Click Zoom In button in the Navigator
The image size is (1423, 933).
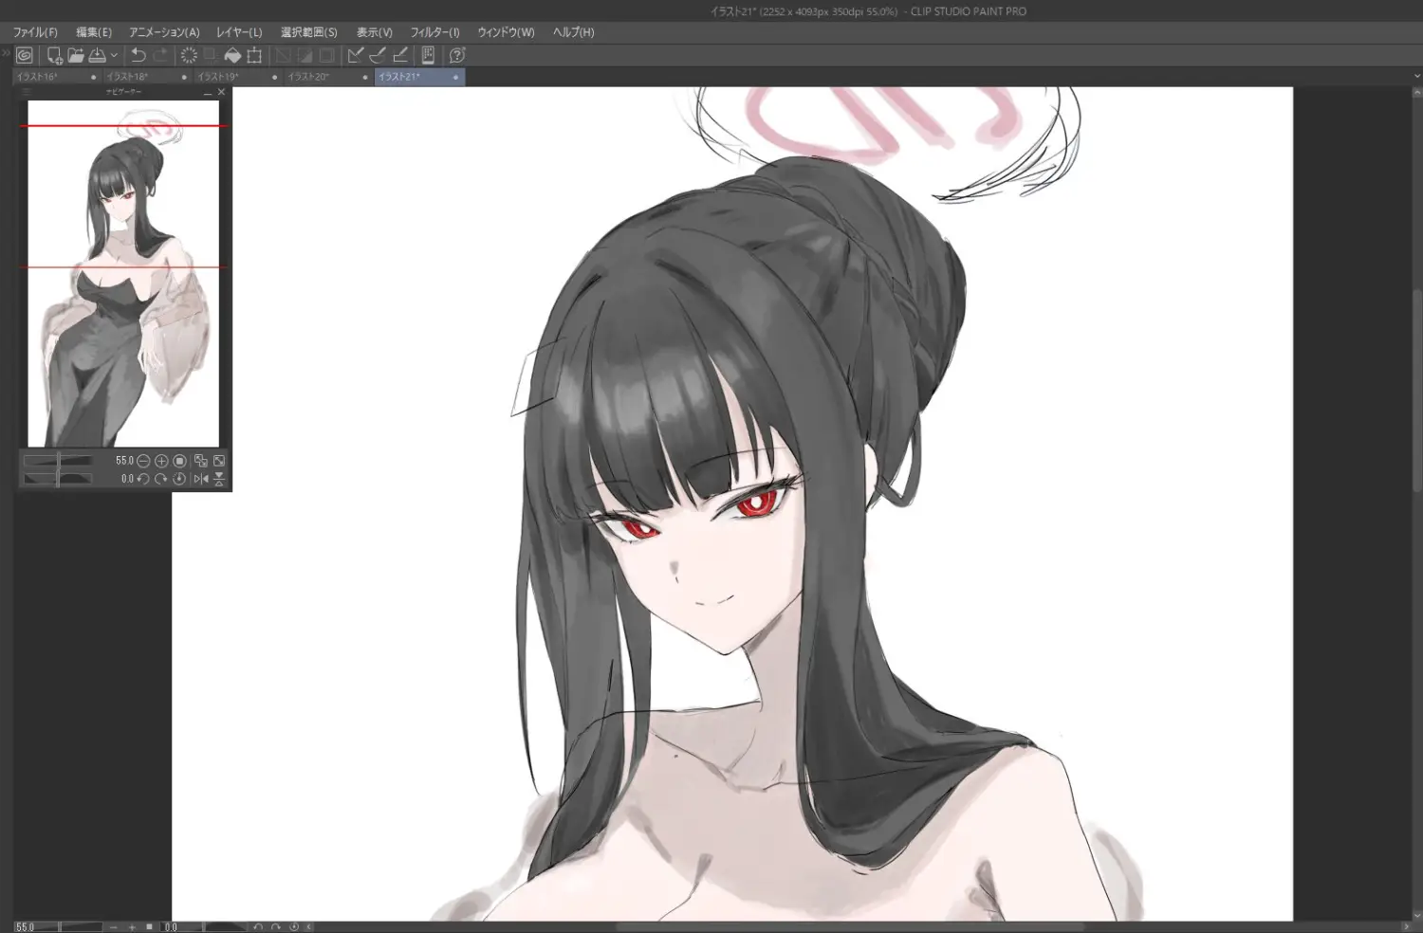tap(161, 461)
